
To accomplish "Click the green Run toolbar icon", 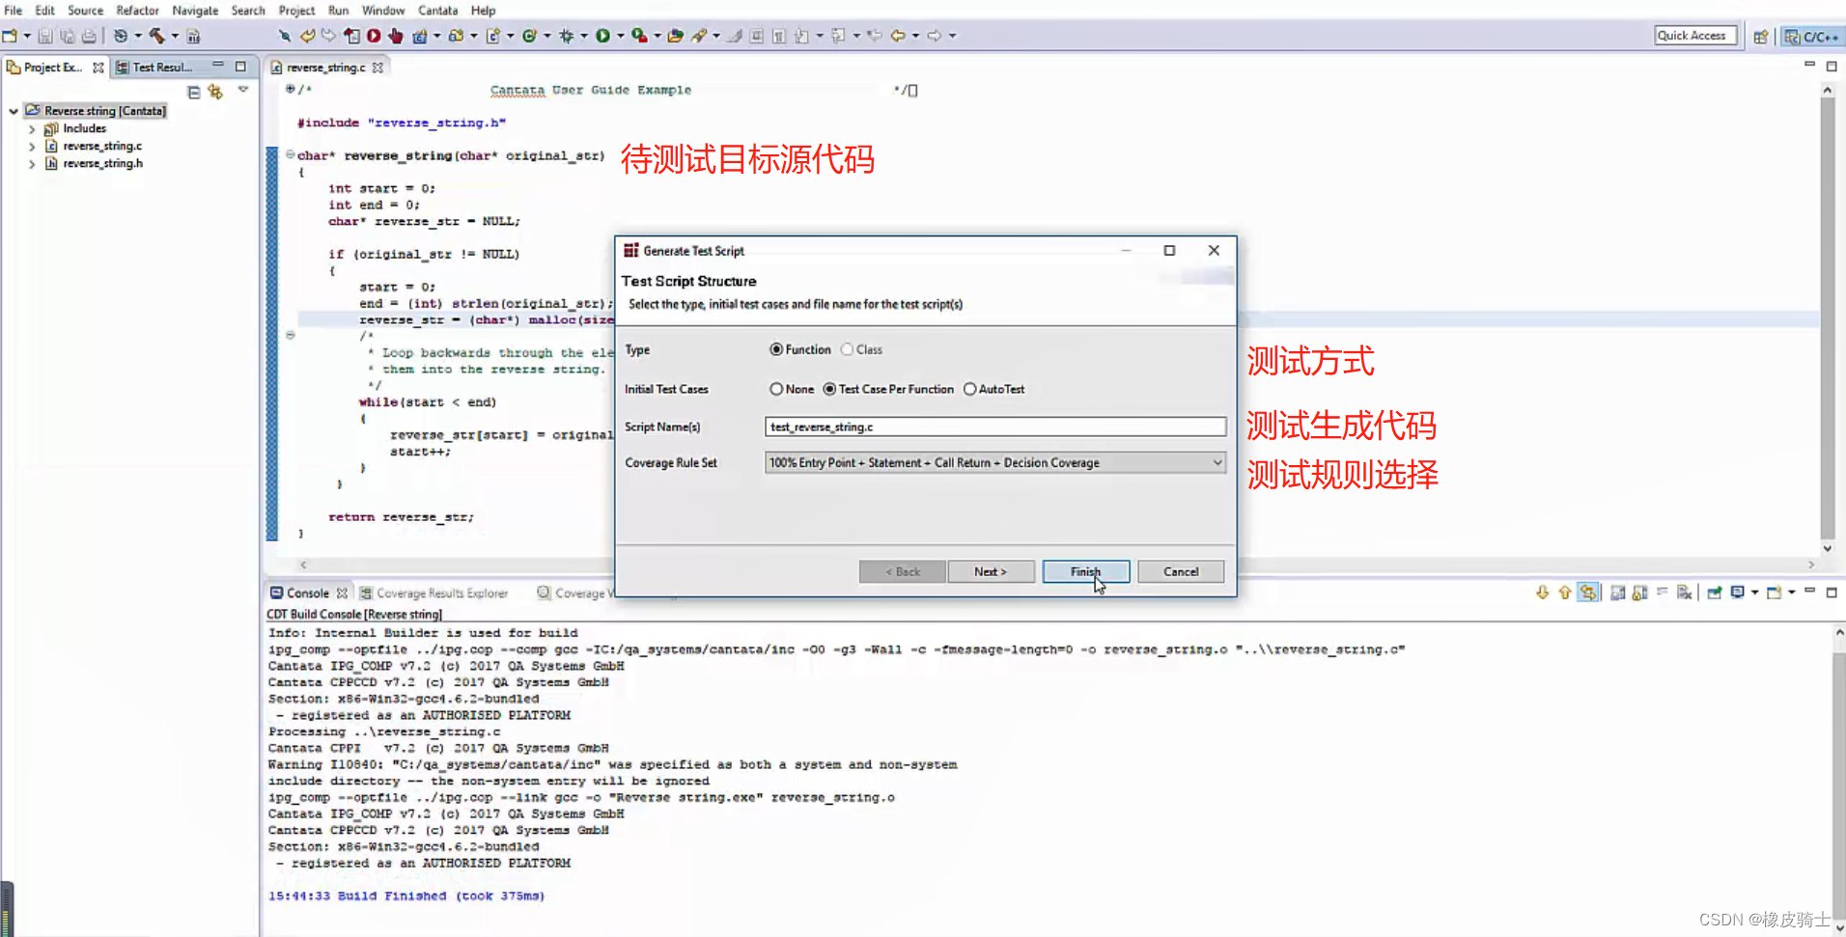I will coord(602,36).
